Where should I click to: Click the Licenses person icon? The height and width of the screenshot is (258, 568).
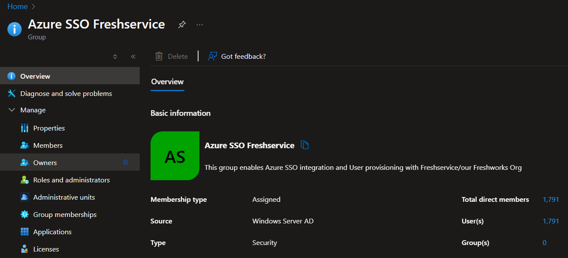tap(25, 249)
